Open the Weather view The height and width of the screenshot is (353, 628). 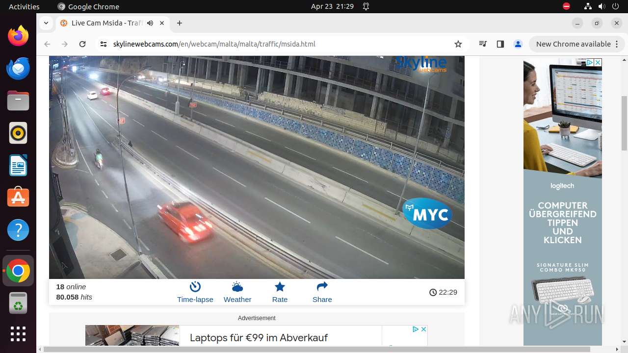point(237,292)
